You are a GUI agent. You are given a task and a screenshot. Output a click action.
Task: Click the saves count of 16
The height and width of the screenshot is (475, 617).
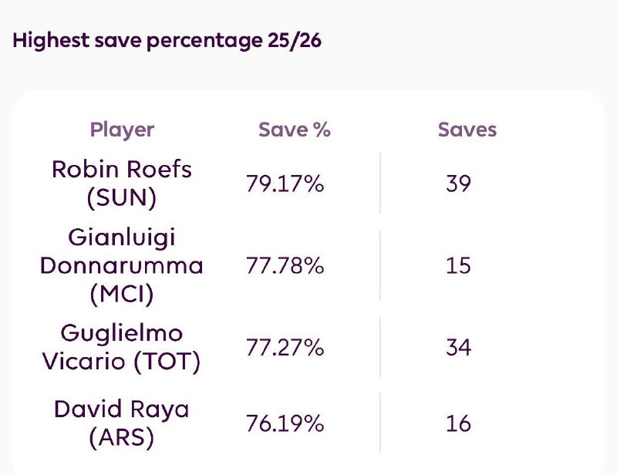pyautogui.click(x=458, y=423)
